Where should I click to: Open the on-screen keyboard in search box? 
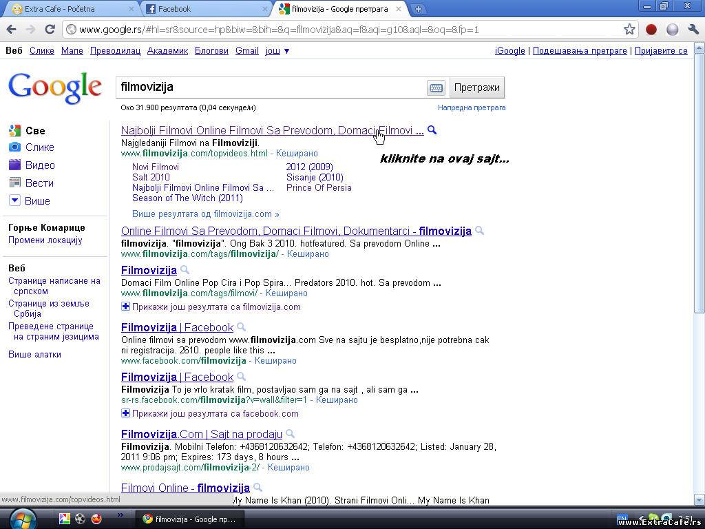pyautogui.click(x=435, y=88)
